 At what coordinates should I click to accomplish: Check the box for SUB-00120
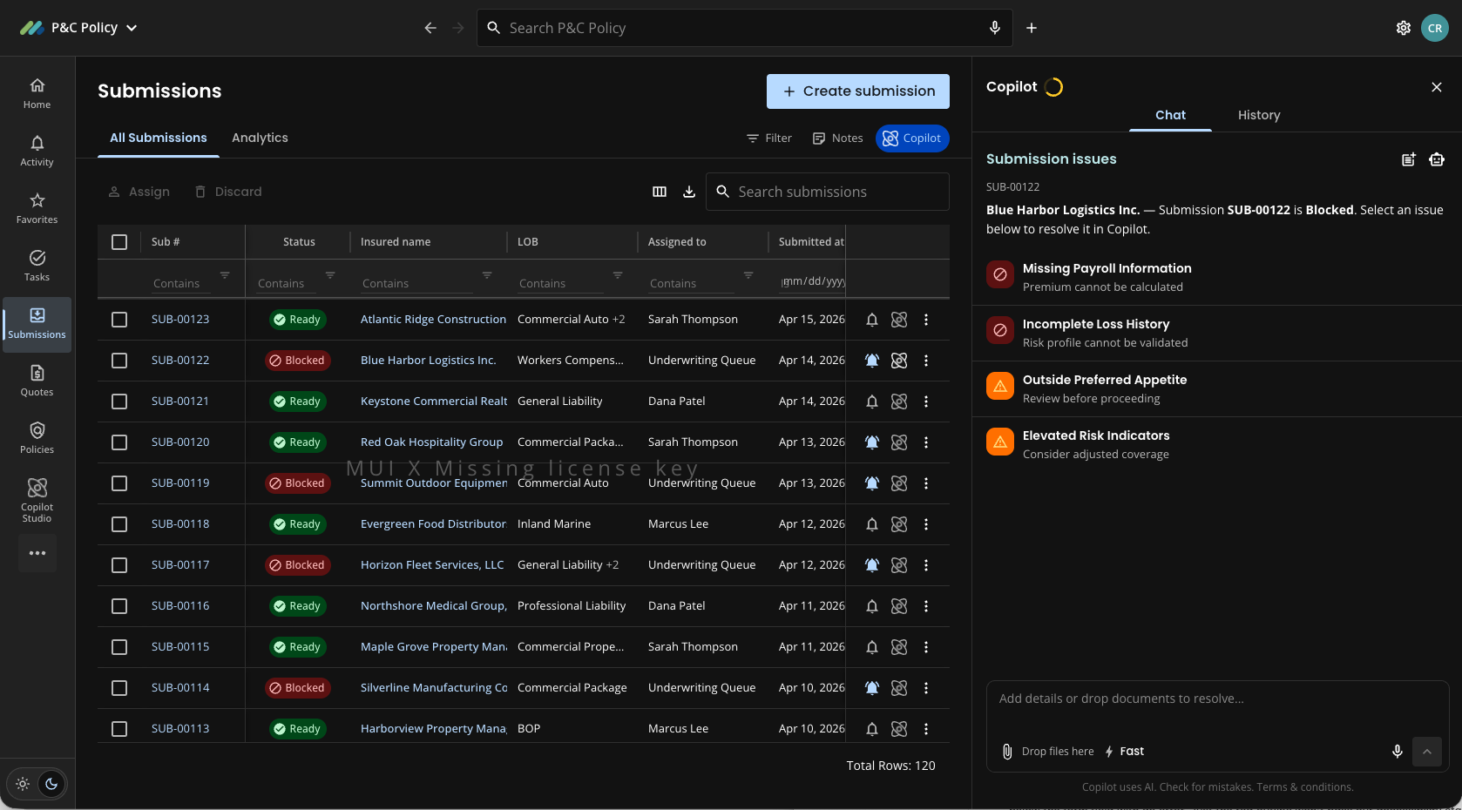(x=119, y=442)
